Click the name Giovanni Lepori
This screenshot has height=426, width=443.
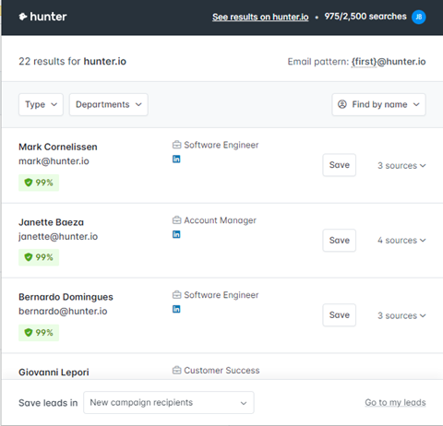pos(54,373)
